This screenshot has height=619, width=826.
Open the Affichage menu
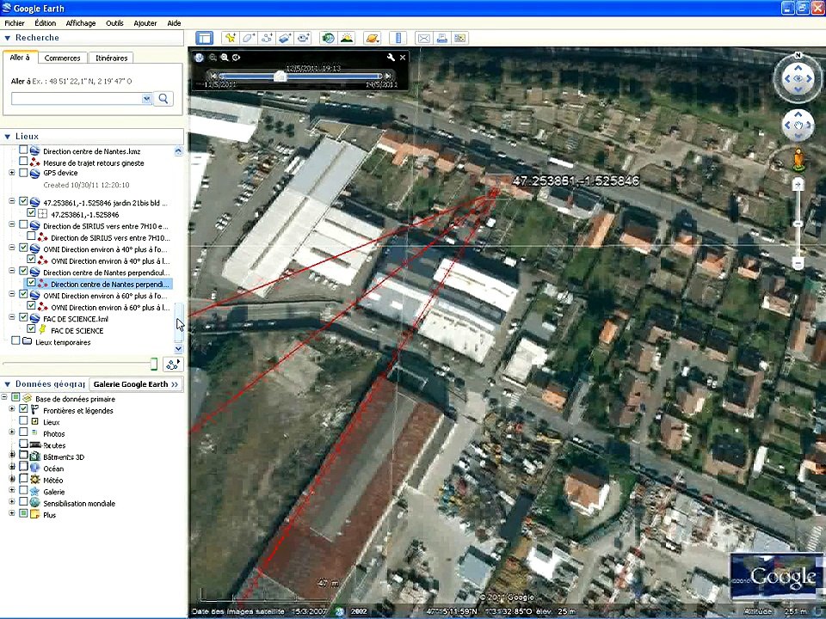81,23
